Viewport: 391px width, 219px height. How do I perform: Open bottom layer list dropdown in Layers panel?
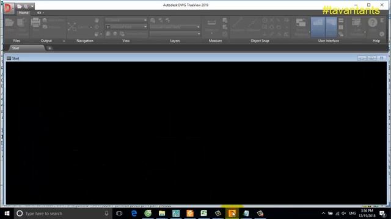(x=175, y=33)
